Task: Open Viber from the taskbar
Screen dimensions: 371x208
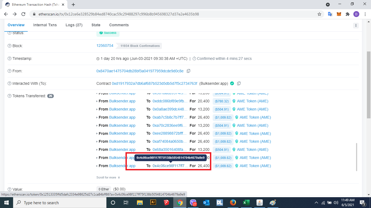Action: tap(193, 203)
